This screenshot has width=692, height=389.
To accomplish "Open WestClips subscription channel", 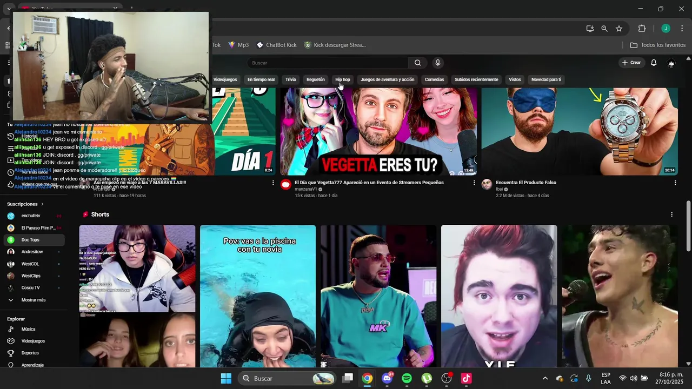I will click(x=34, y=276).
